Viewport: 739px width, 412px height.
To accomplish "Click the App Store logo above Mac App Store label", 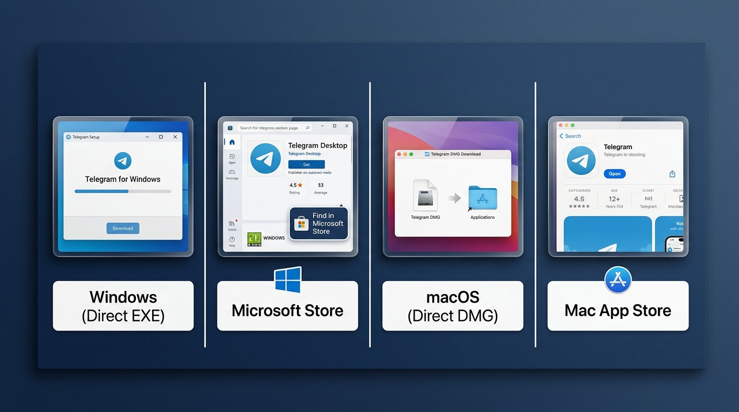I will tap(618, 280).
